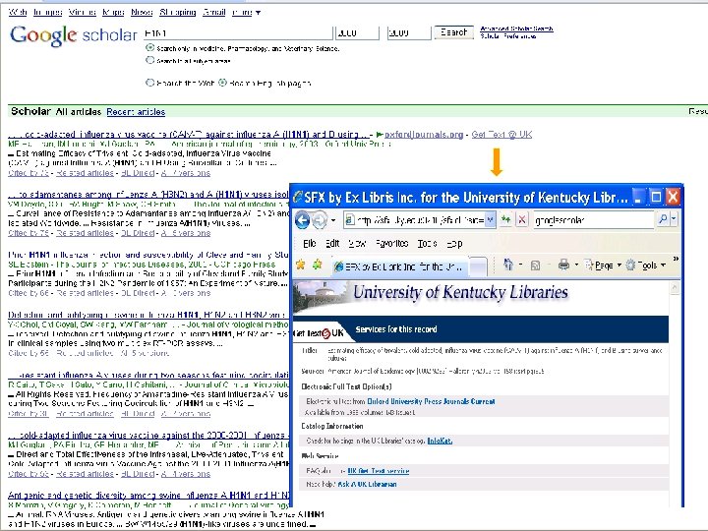Open oxfordjournals.org link on first result
This screenshot has height=531, width=708.
[424, 135]
